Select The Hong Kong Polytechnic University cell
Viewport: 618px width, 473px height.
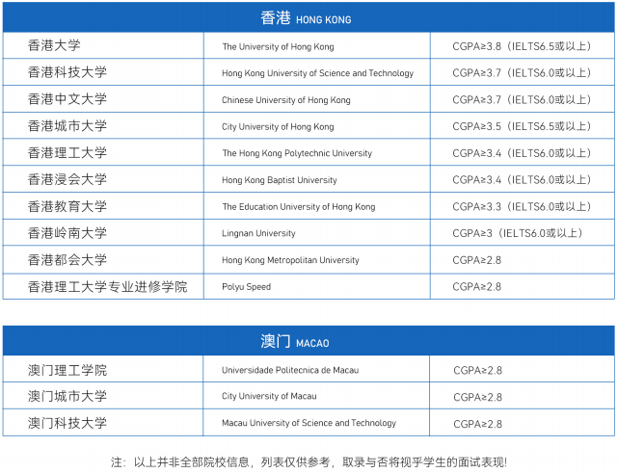tap(297, 153)
